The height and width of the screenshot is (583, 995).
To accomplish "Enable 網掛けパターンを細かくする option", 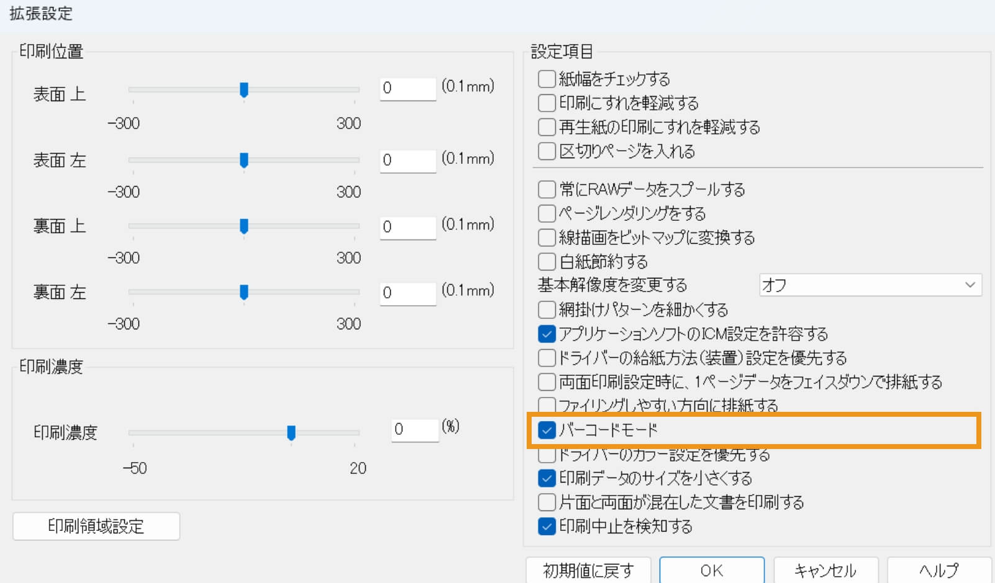I will pyautogui.click(x=546, y=309).
